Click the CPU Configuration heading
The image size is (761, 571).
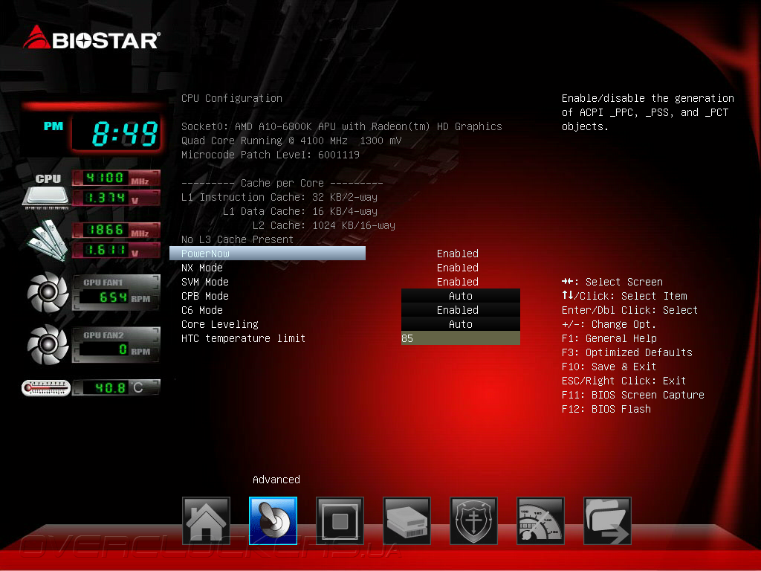(232, 98)
